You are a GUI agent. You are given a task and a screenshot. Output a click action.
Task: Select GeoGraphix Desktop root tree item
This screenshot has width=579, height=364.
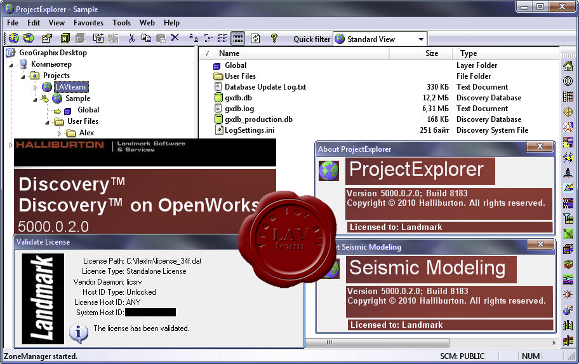tap(53, 53)
